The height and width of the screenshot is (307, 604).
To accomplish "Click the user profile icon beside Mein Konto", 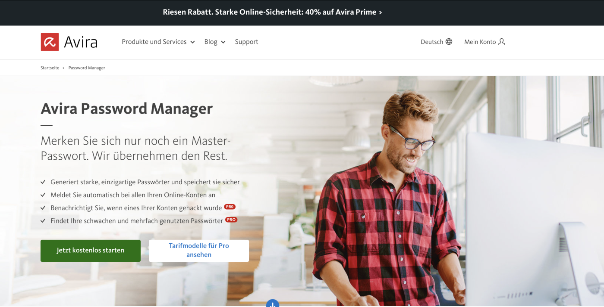I will point(501,42).
